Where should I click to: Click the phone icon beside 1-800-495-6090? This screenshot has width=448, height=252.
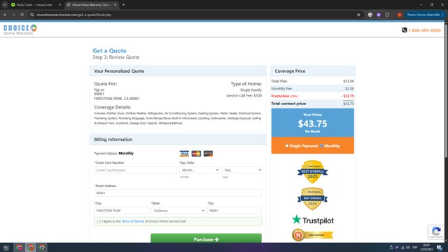(405, 30)
